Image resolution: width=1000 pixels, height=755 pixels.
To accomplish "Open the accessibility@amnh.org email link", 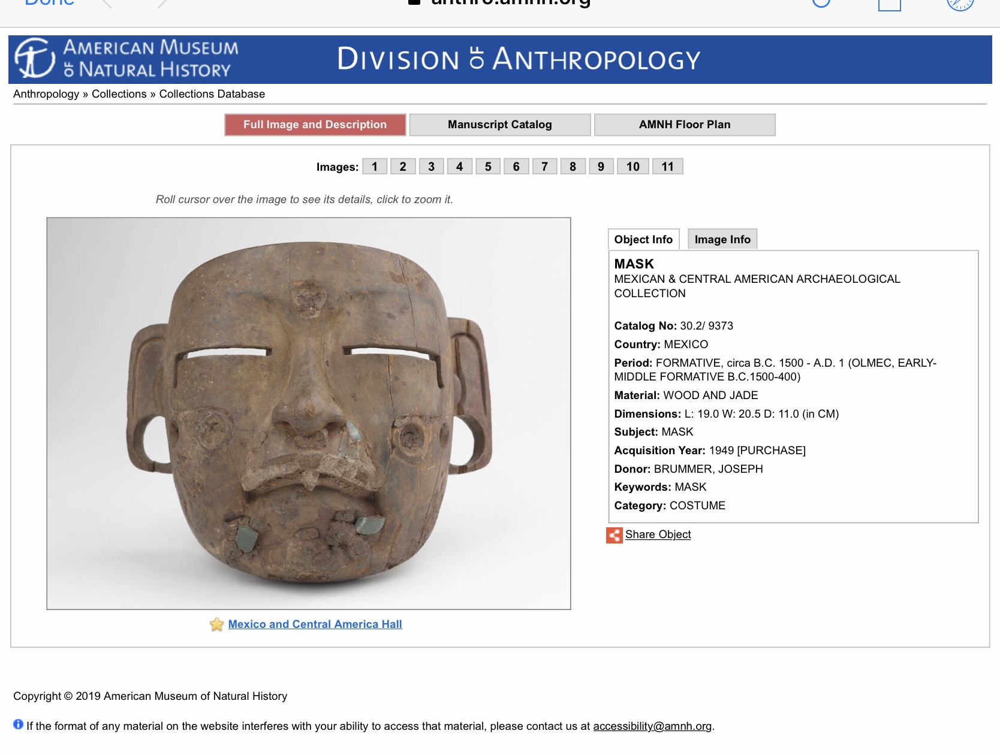I will tap(652, 726).
